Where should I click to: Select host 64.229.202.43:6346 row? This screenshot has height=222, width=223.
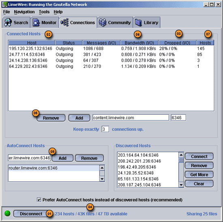click(111, 66)
